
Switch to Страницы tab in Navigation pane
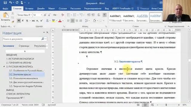pyautogui.click(x=24, y=46)
